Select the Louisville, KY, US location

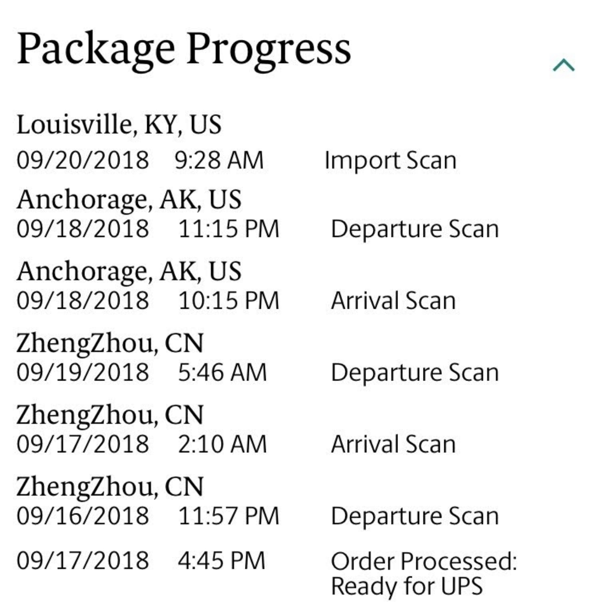pyautogui.click(x=119, y=125)
